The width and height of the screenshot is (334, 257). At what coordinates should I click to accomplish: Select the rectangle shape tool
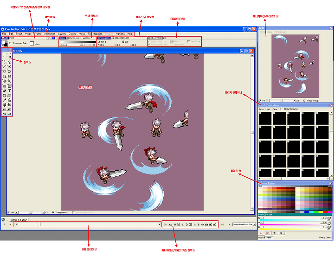point(4,71)
